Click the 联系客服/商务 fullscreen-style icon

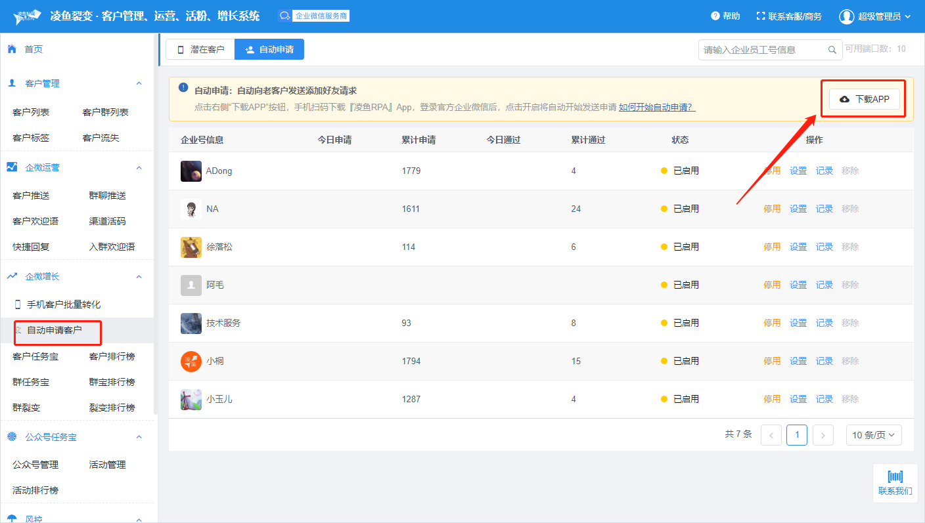(761, 16)
